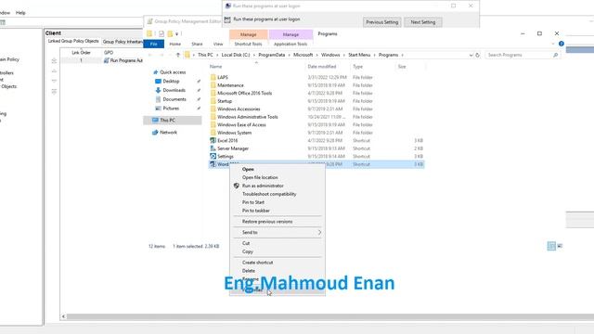Click the Desktop icon in Quick access

[x=159, y=81]
